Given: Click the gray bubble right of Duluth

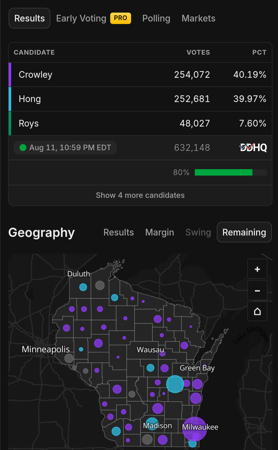Looking at the screenshot, I should tap(100, 285).
